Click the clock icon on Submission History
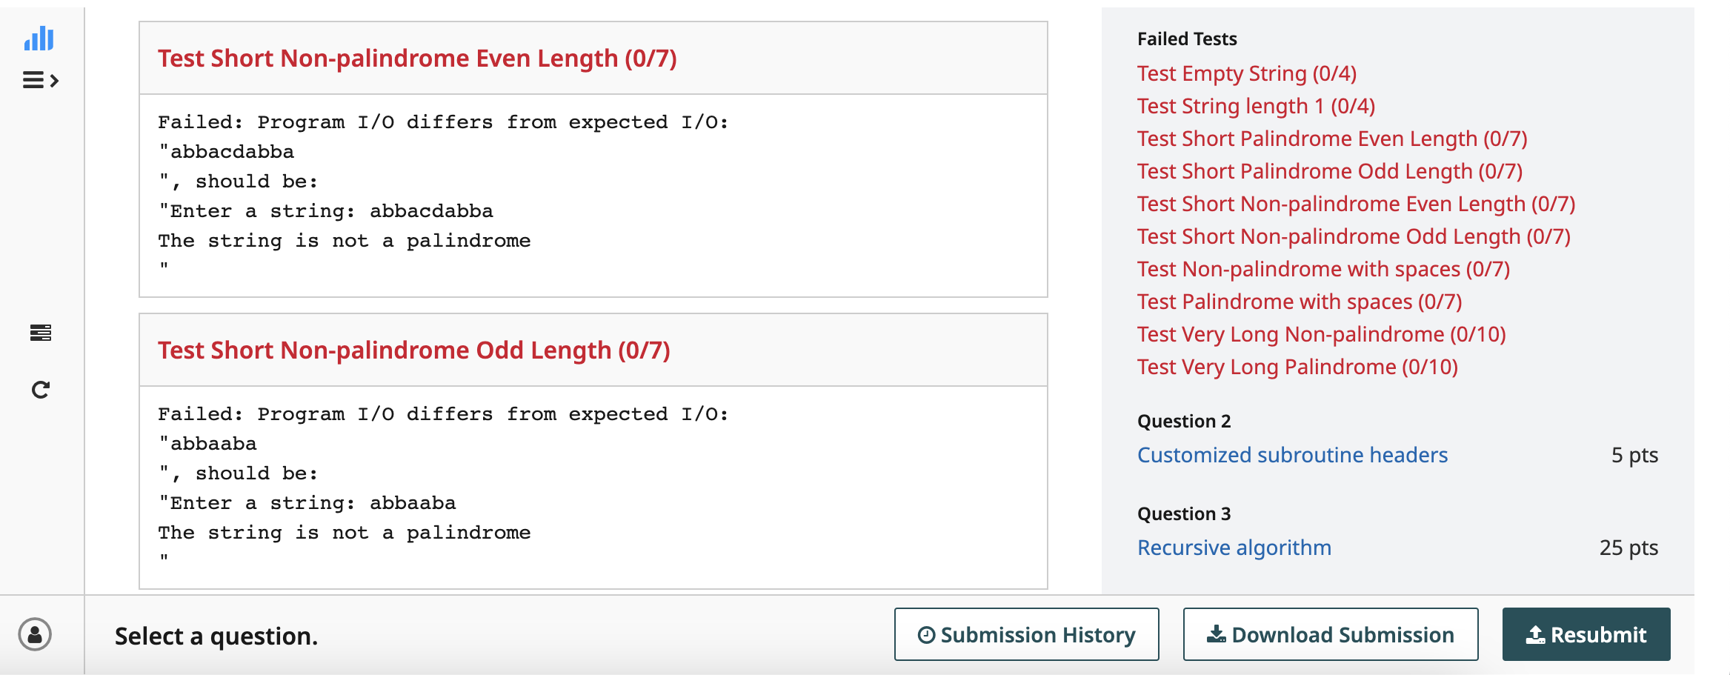 [x=925, y=634]
